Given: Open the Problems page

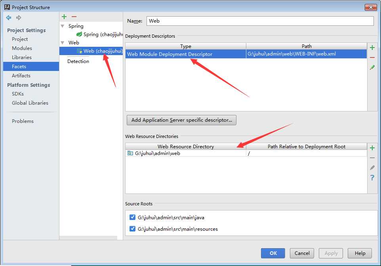Looking at the screenshot, I should (23, 121).
